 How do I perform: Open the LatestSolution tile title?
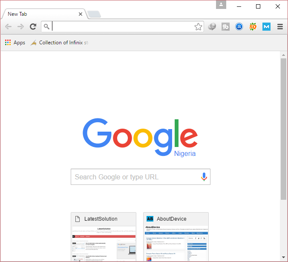pyautogui.click(x=101, y=219)
